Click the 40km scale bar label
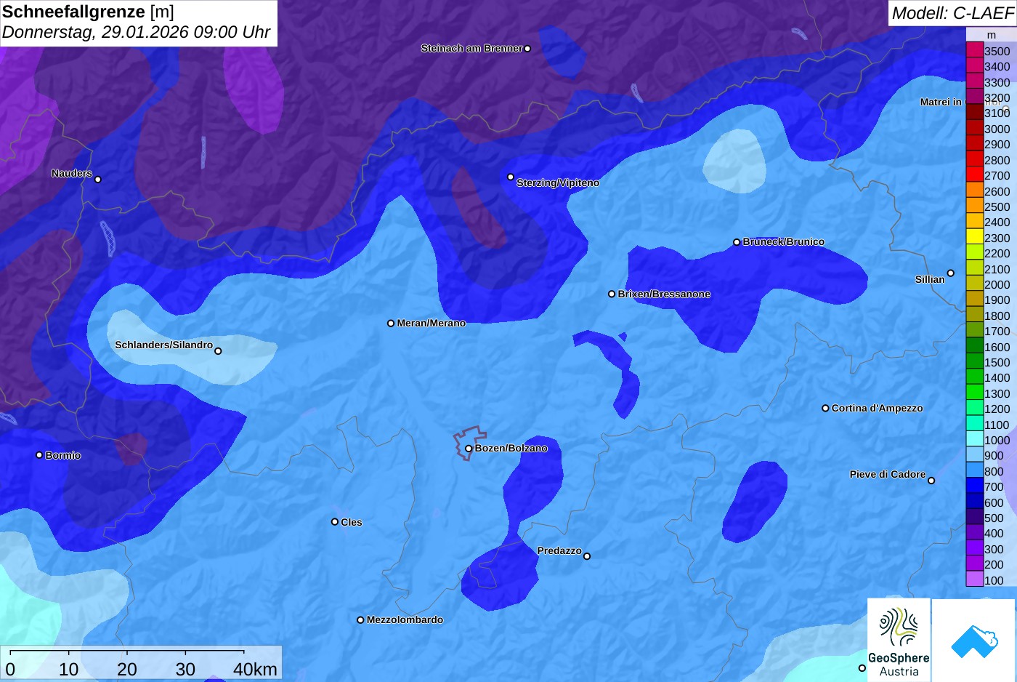This screenshot has height=682, width=1017. click(x=255, y=669)
